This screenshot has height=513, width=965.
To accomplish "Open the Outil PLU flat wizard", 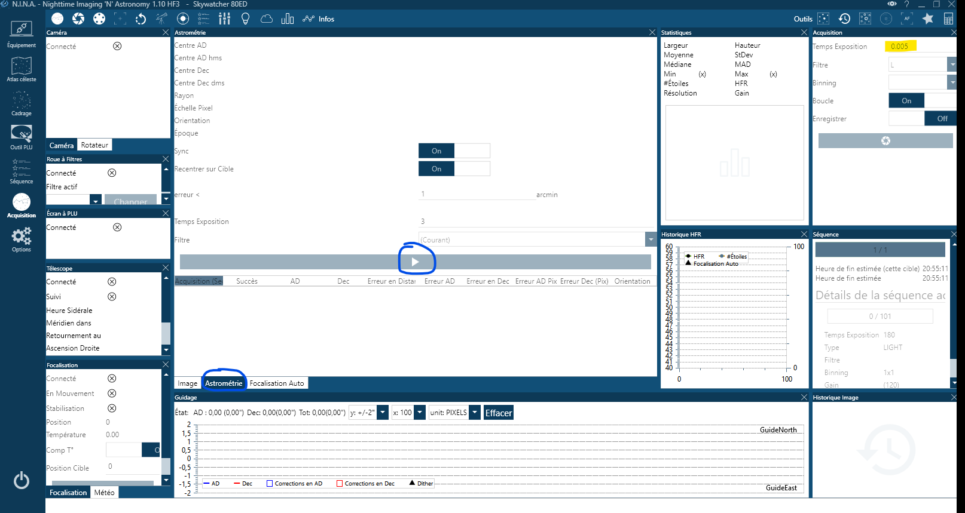I will click(x=22, y=137).
